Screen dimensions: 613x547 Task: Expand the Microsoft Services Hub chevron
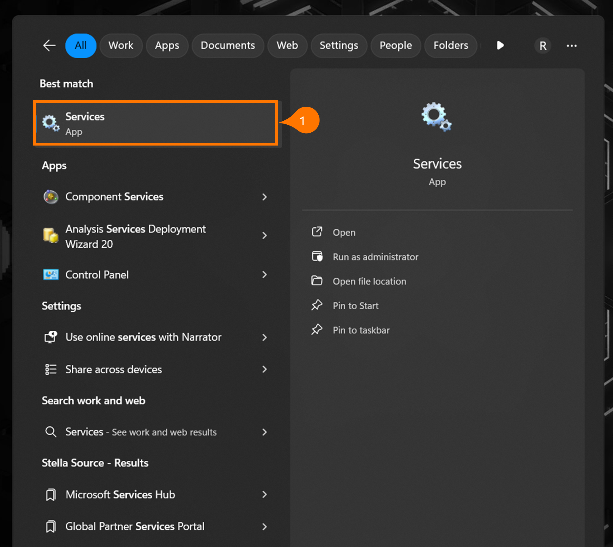pyautogui.click(x=264, y=495)
